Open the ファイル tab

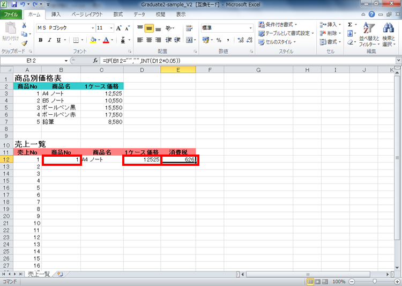pyautogui.click(x=11, y=14)
